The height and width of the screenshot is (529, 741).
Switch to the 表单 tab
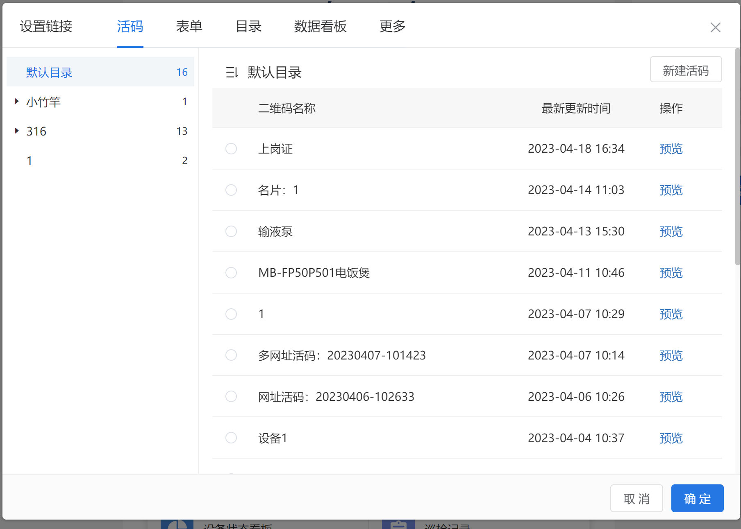point(189,27)
